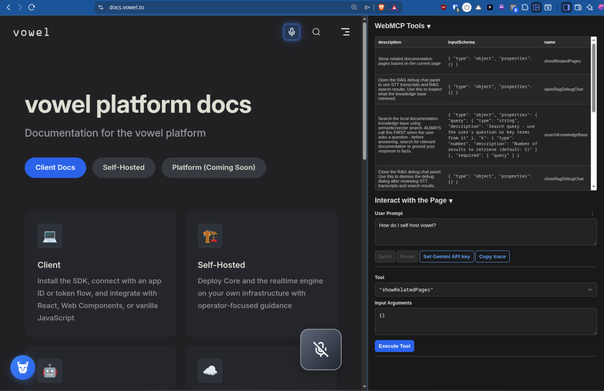Click the tab search window icon
Screen dimensions: 604x391
(x=548, y=7)
